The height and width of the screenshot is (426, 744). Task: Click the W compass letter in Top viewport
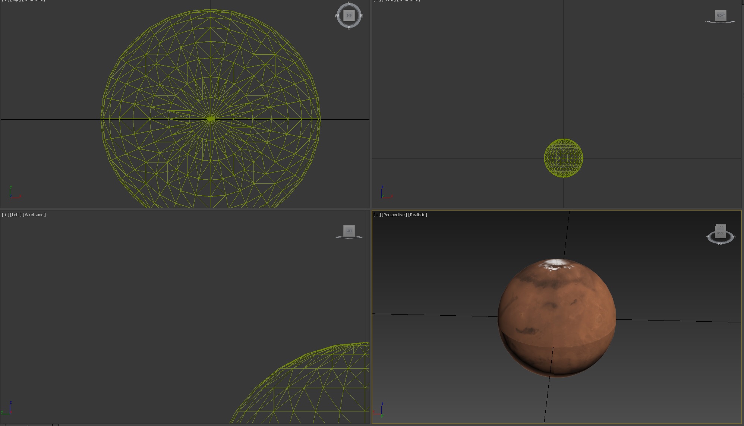pos(337,16)
